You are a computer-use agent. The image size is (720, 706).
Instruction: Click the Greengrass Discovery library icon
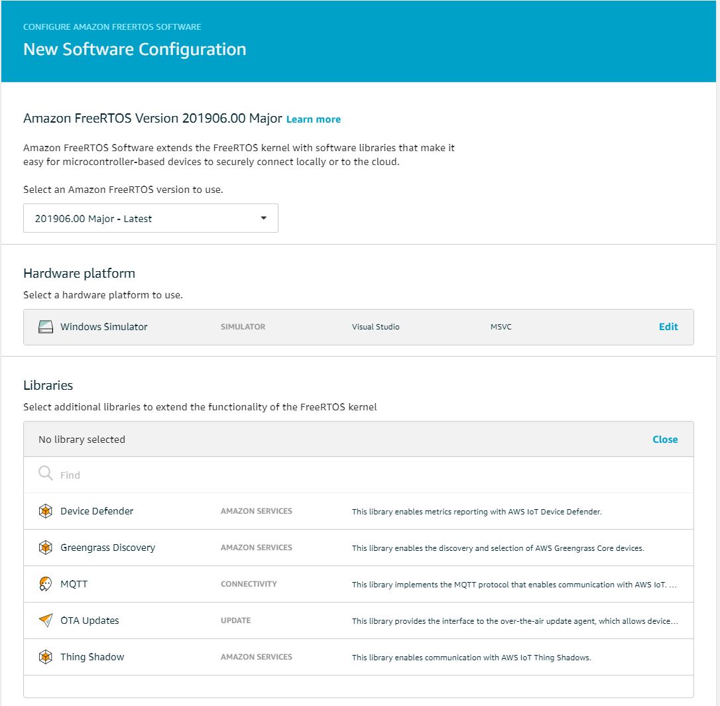tap(45, 548)
